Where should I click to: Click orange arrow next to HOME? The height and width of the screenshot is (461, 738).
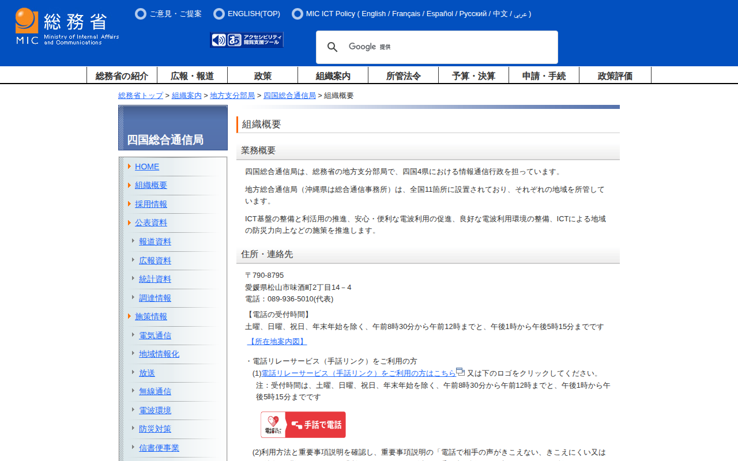130,167
